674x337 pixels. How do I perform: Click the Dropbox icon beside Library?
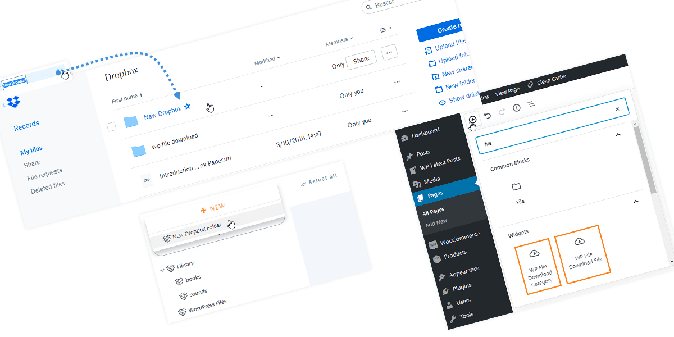[170, 268]
